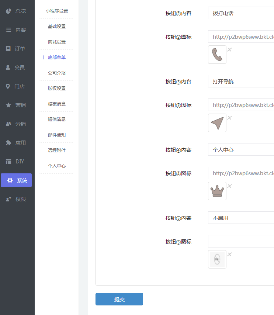Viewport: 274px width, 315px height.
Task: Expand the 按钮⑤内容 dropdown showing 不启用
Action: (241, 218)
